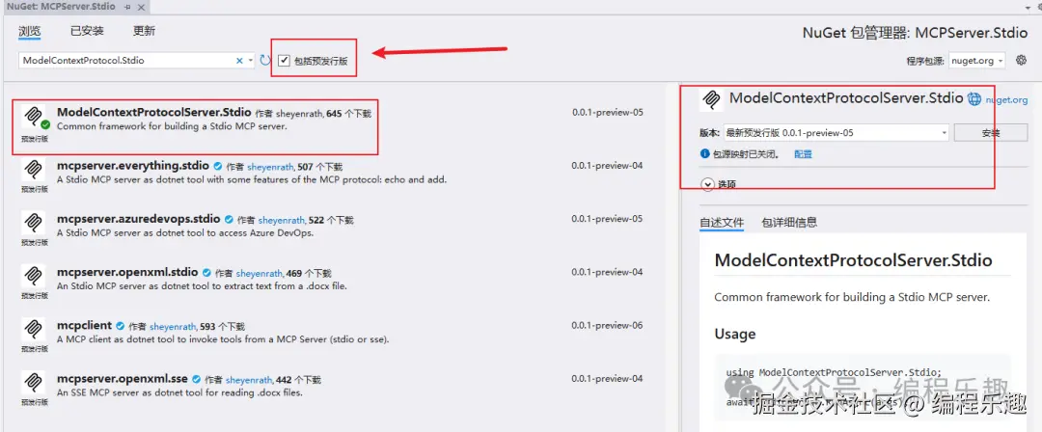Click verified badge on mcpserver.azuredevops.stdio
The height and width of the screenshot is (432, 1042).
[x=229, y=219]
